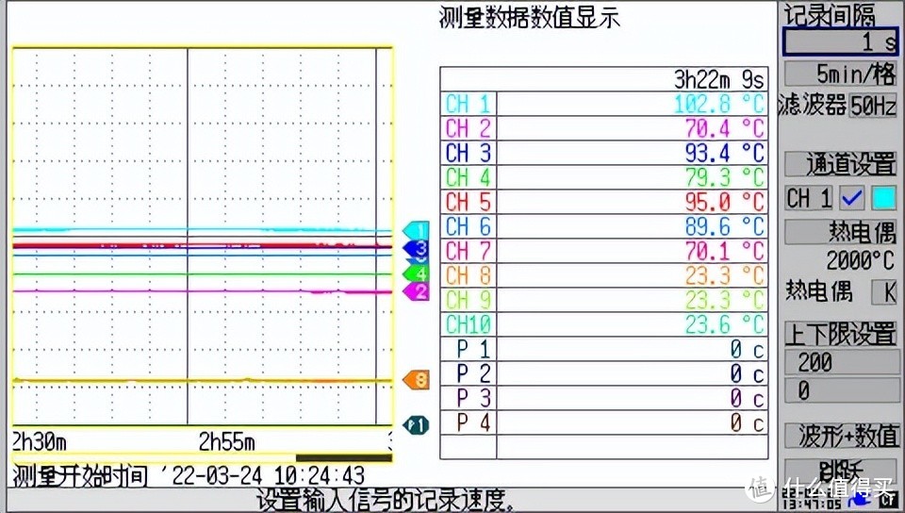This screenshot has height=513, width=905.
Task: Select the CH 5 row label
Action: [469, 202]
